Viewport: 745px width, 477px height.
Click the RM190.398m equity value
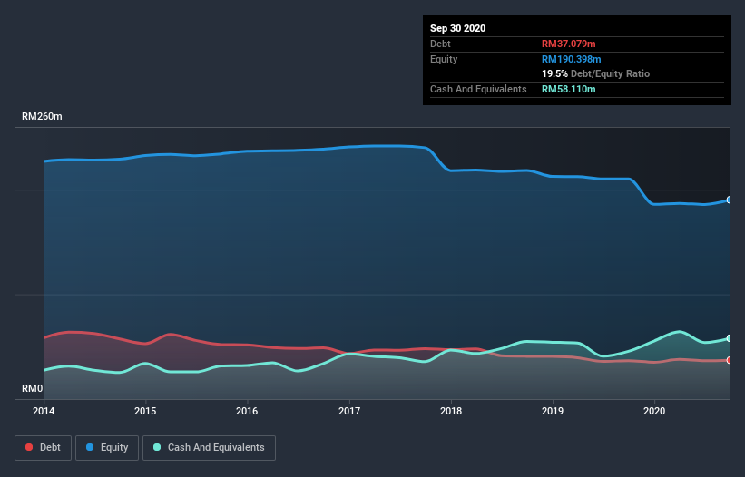click(571, 59)
